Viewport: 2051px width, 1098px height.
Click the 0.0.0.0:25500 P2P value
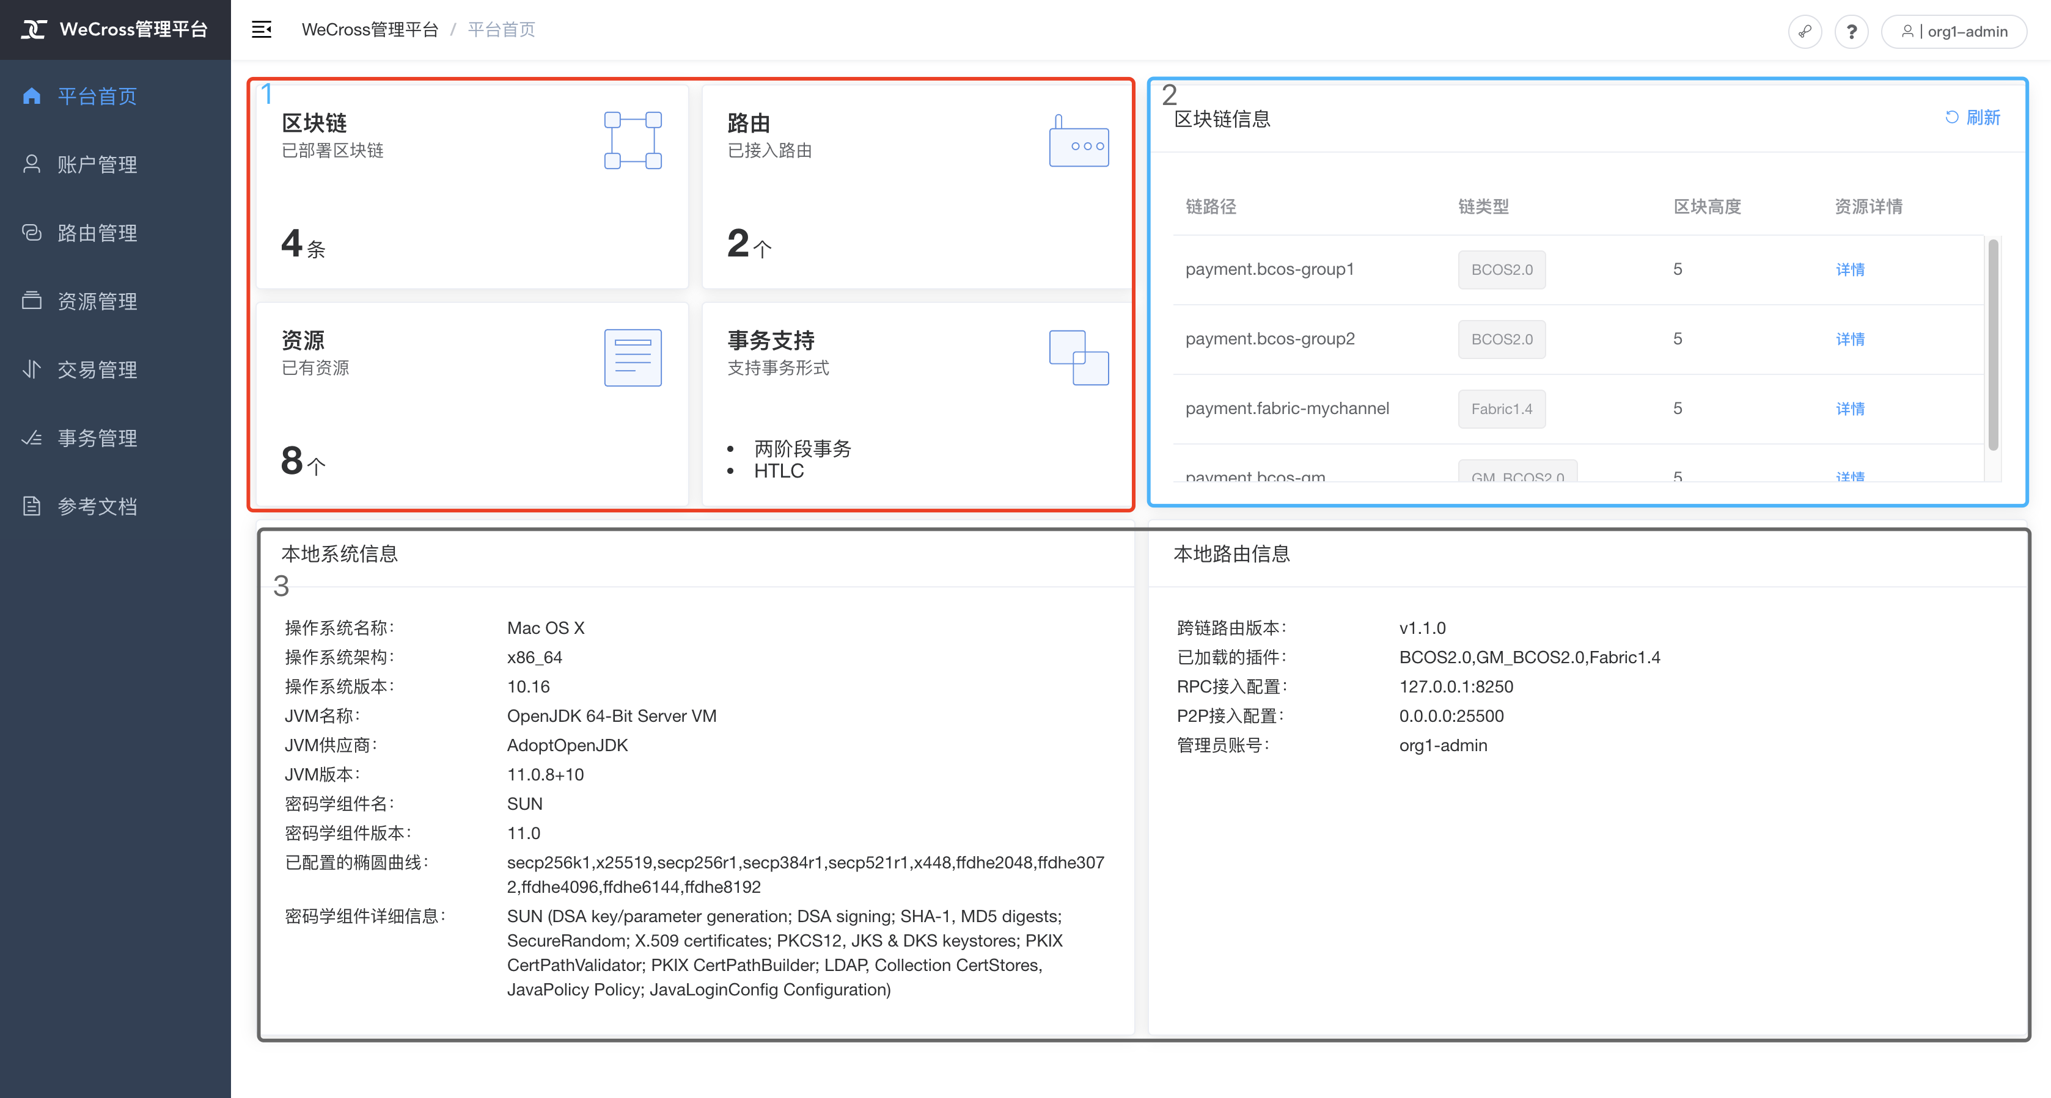point(1451,716)
